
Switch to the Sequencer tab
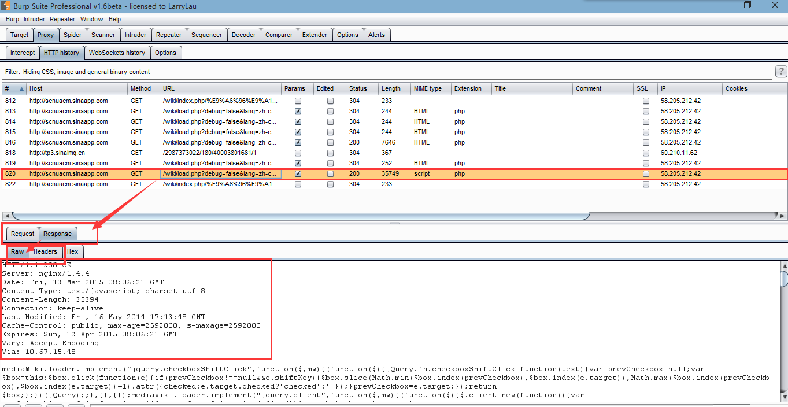[x=206, y=35]
